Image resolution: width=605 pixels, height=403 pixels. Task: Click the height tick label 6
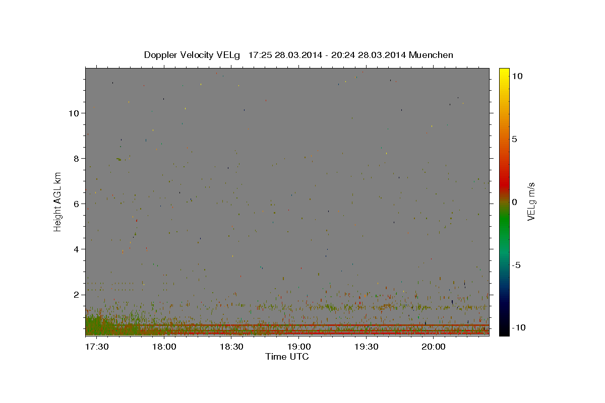[77, 204]
